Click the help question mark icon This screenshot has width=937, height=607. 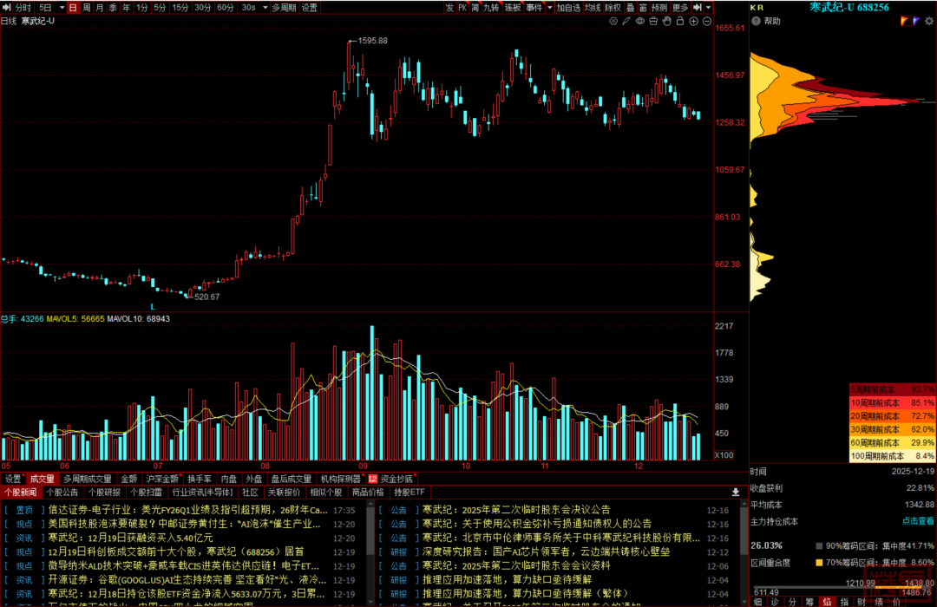756,21
